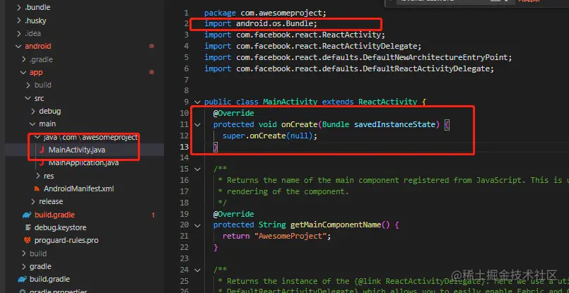Click the Gradle icon of the white build.gradle
569x293 pixels.
coord(22,279)
